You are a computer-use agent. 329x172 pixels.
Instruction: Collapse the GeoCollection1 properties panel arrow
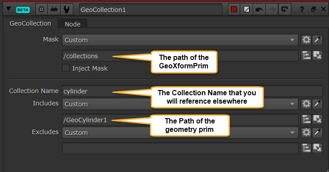(x=8, y=9)
